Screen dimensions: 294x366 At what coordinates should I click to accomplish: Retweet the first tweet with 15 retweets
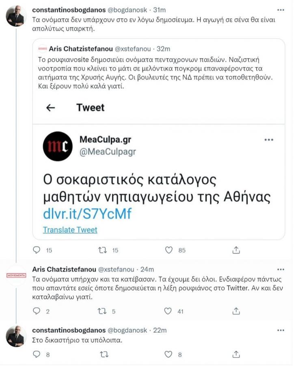pos(102,250)
